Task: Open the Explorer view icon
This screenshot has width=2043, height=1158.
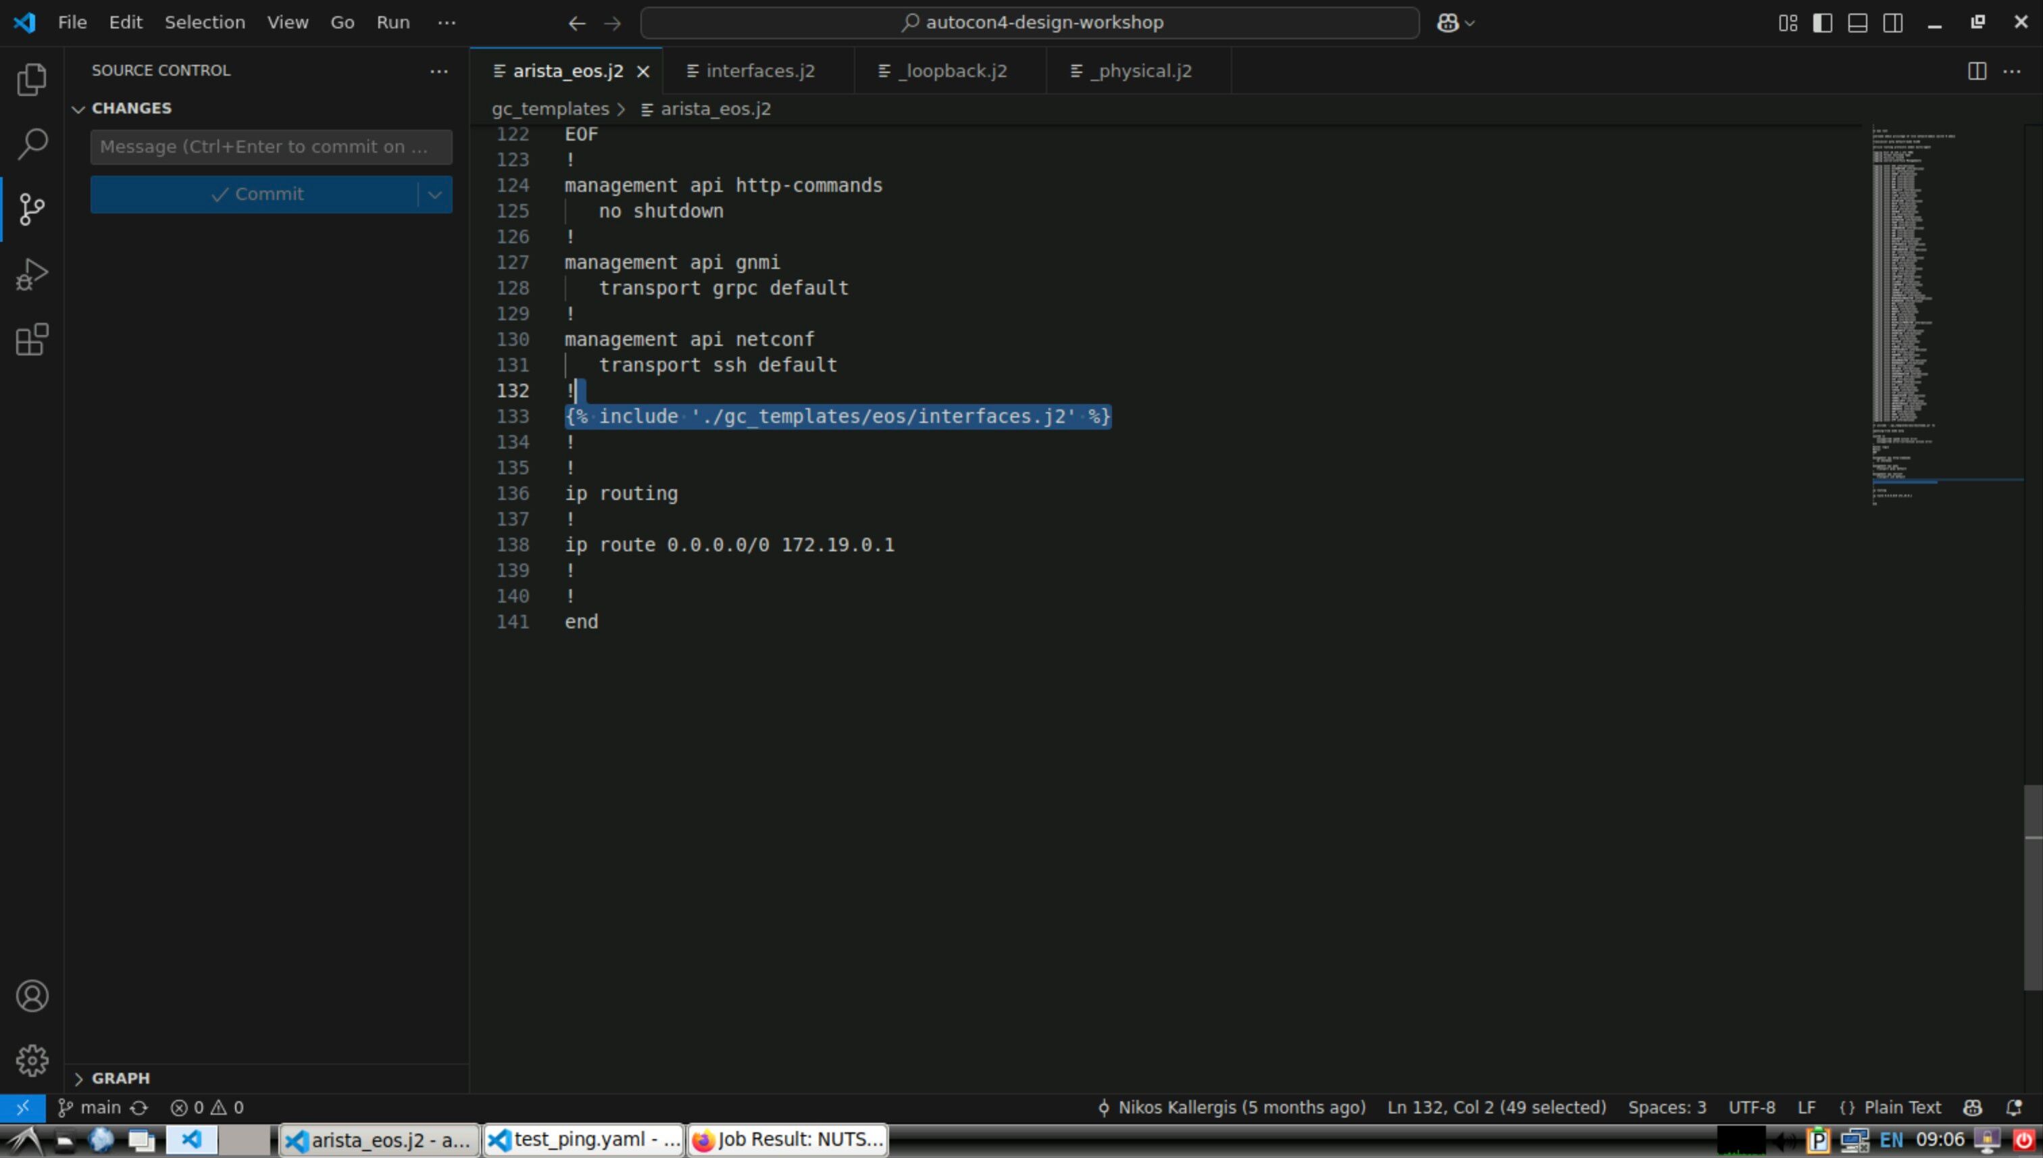Action: (x=32, y=80)
